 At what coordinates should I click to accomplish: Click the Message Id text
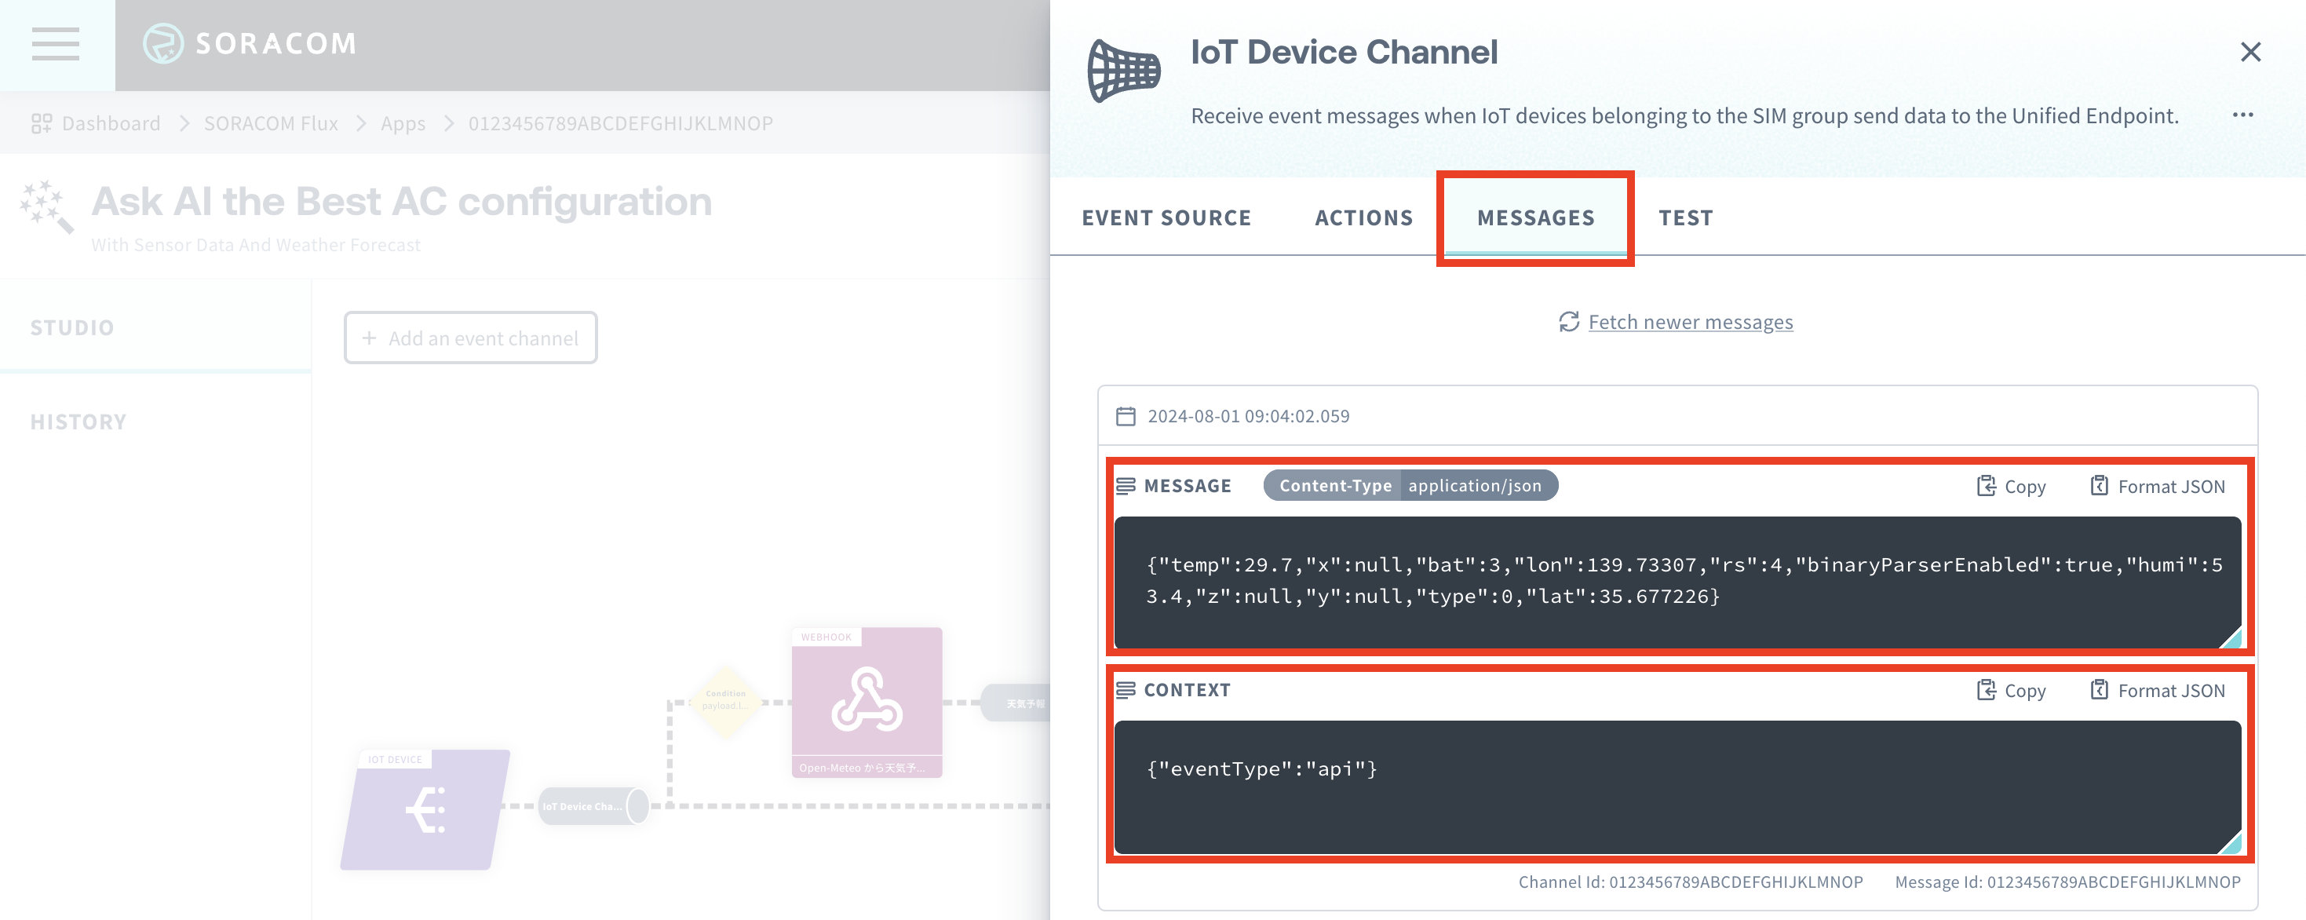tap(2068, 882)
